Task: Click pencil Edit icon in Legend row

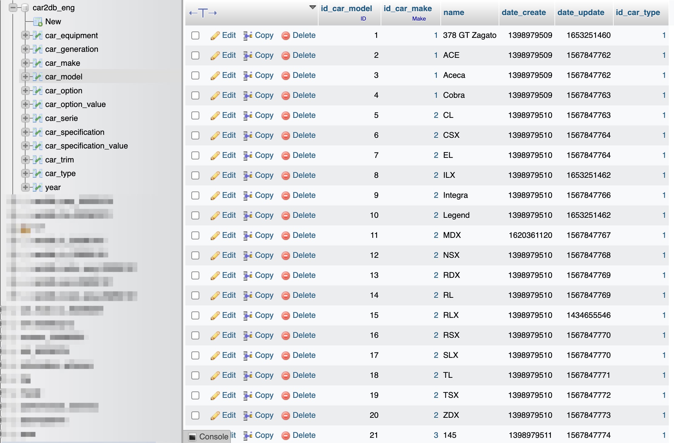Action: 215,215
